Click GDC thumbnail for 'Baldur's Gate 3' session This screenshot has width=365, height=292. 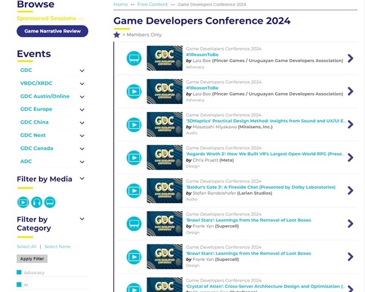click(x=165, y=190)
